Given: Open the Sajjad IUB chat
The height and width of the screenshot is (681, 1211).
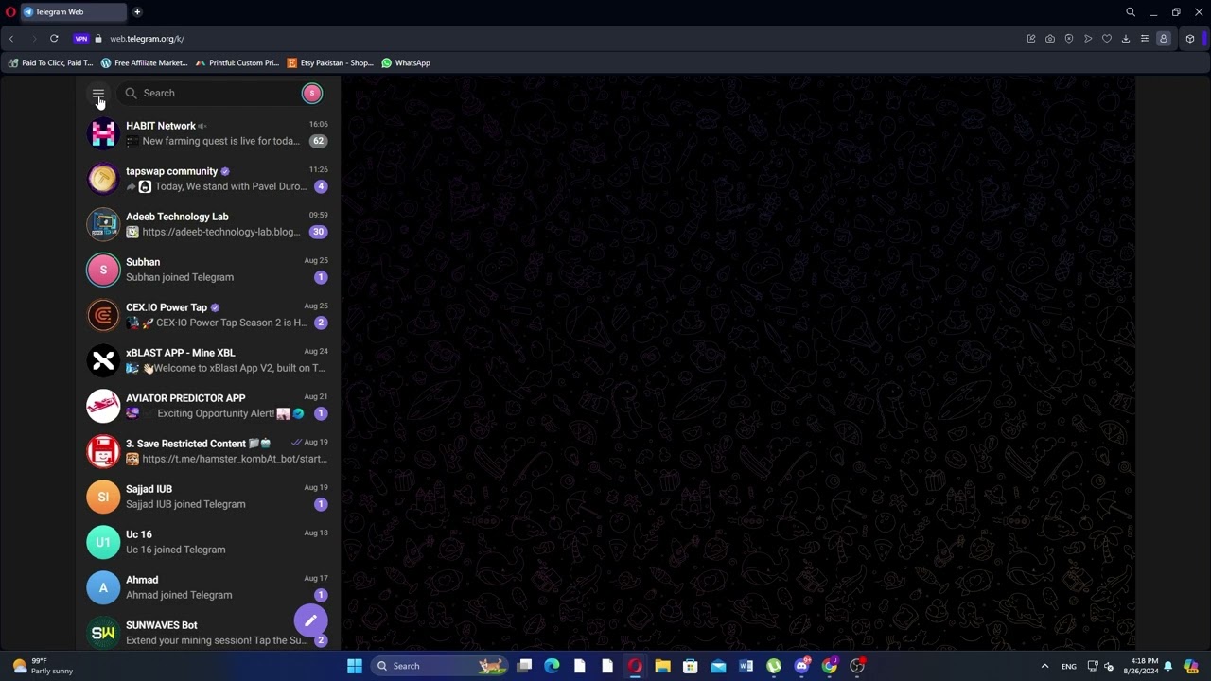Looking at the screenshot, I should click(208, 497).
